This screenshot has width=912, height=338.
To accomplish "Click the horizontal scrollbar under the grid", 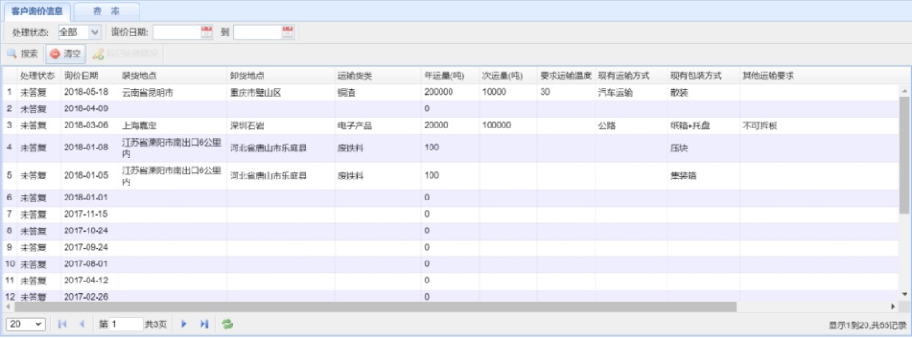I will (375, 306).
